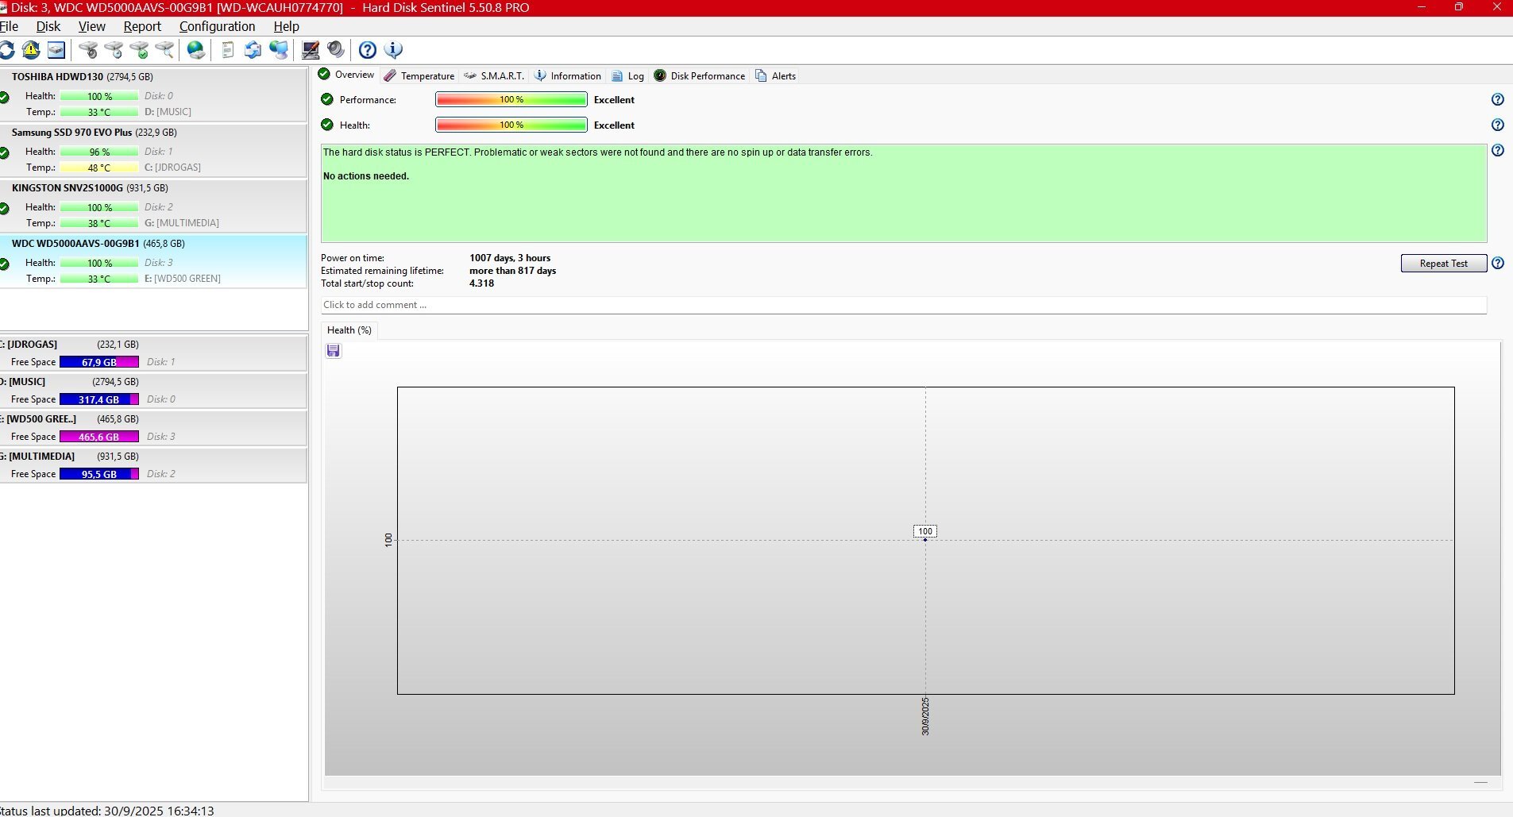This screenshot has height=817, width=1513.
Task: Open the Report menu
Action: point(142,26)
